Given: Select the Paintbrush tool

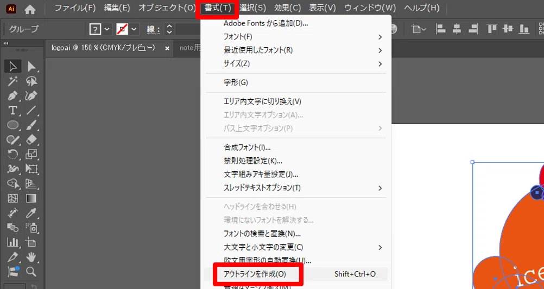Looking at the screenshot, I should [31, 125].
